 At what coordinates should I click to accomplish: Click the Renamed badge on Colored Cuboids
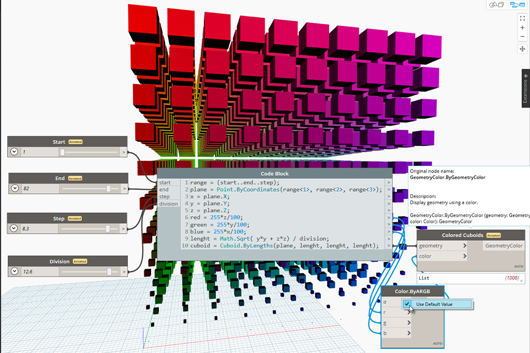point(493,236)
